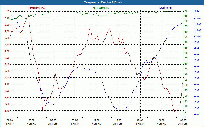Screen dimensions: 204x127
Task: Click the '65' humidity axis value
Action: point(186,48)
